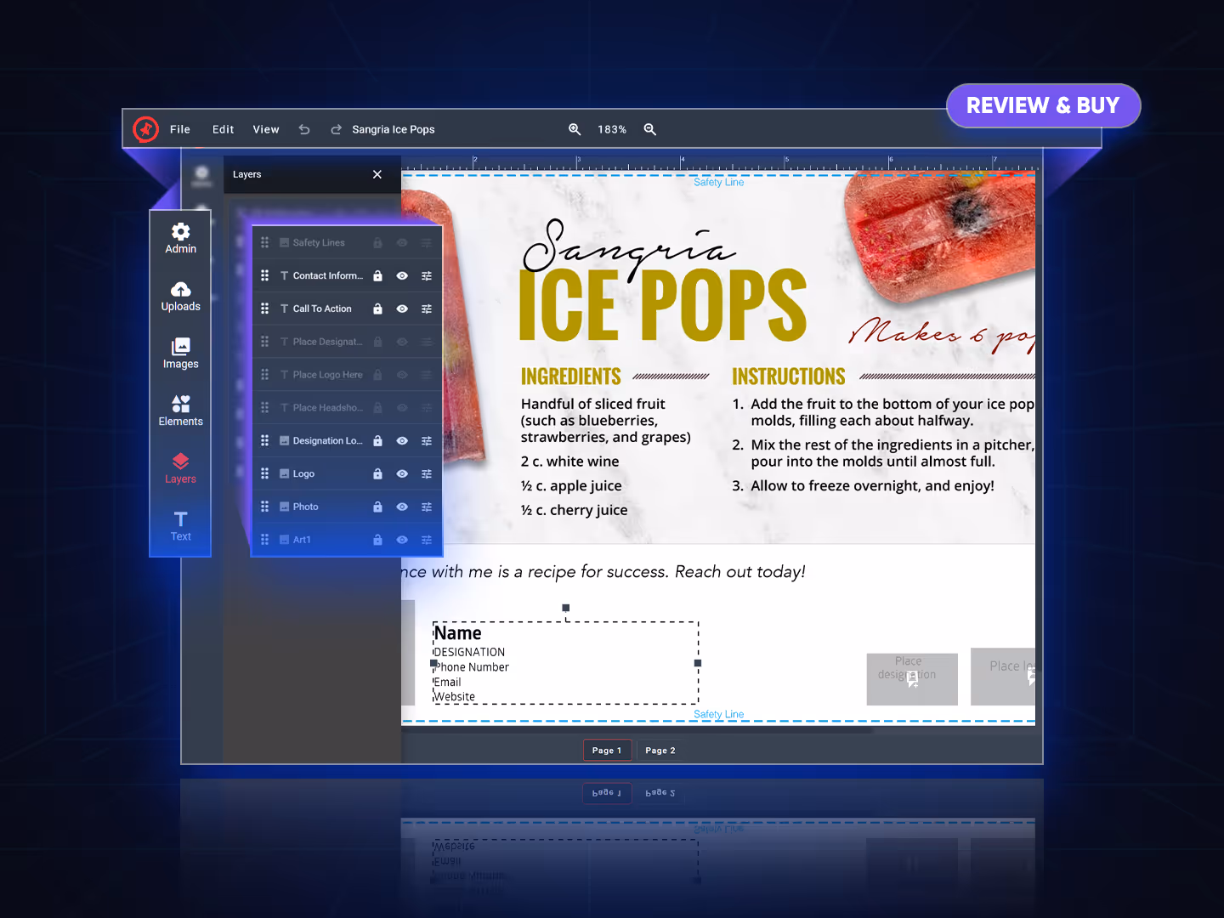Click the Review & Buy button

(x=1043, y=106)
